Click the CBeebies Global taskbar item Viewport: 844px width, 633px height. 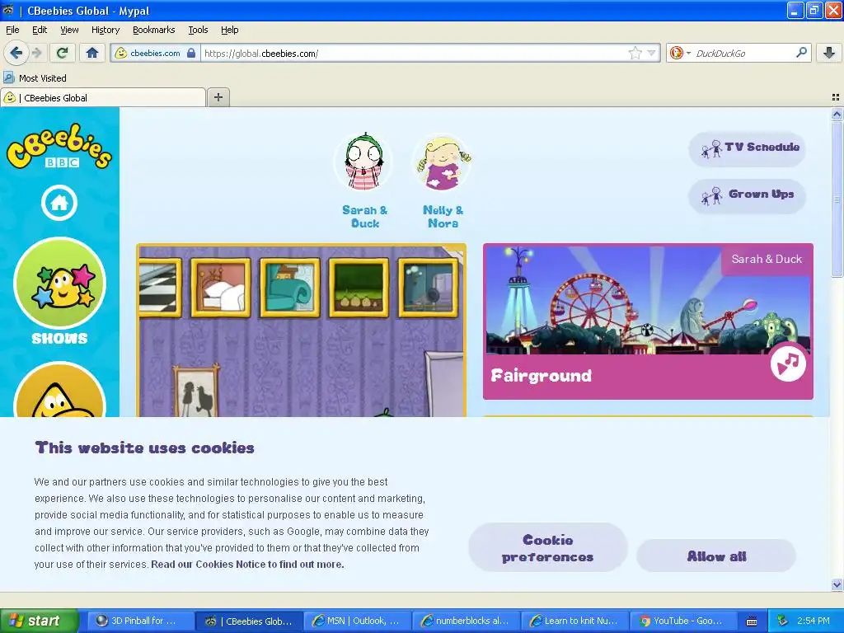pyautogui.click(x=249, y=621)
